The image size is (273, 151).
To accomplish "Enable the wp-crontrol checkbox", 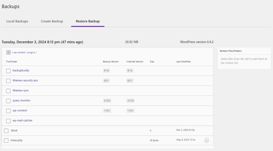I will (x=8, y=111).
